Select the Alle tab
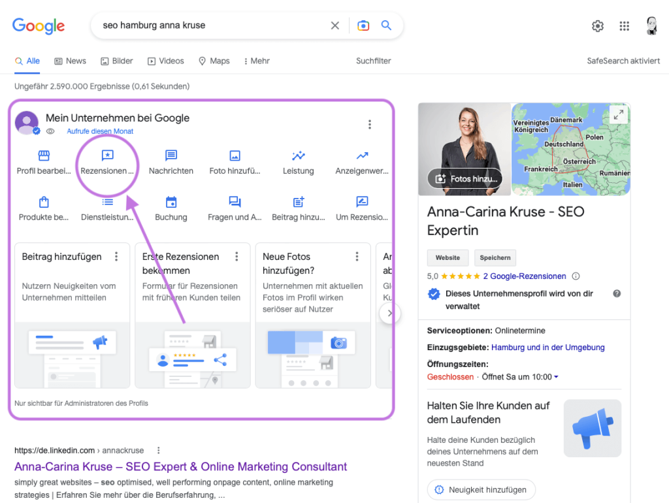The image size is (669, 503). [27, 61]
